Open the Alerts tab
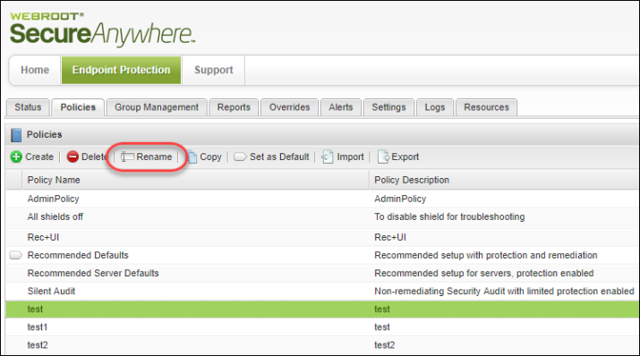This screenshot has height=356, width=640. point(341,107)
